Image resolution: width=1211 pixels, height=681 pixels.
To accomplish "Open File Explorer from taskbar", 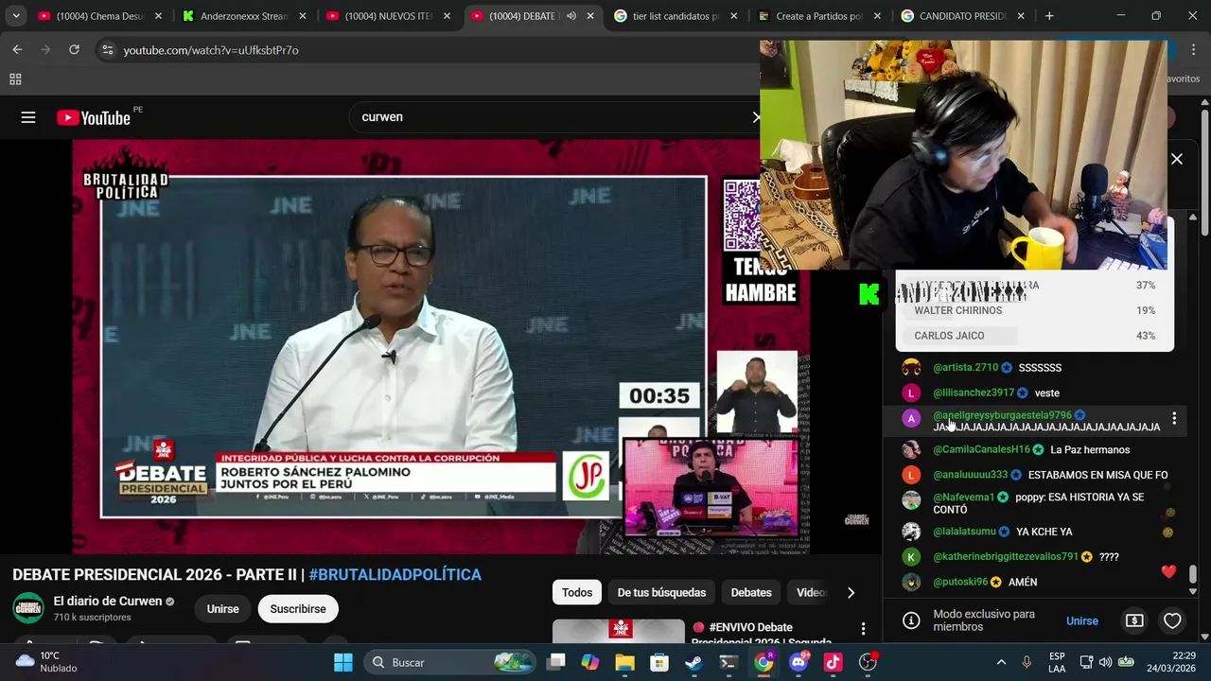I will click(624, 662).
